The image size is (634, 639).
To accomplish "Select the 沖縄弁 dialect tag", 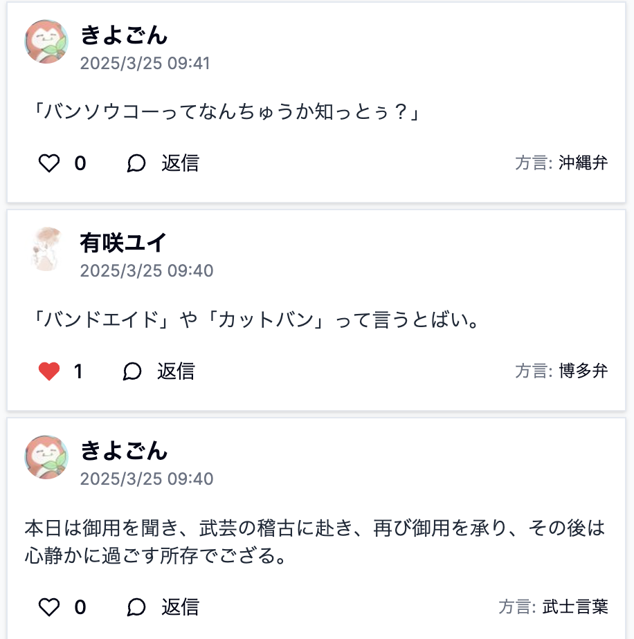I will coord(583,163).
